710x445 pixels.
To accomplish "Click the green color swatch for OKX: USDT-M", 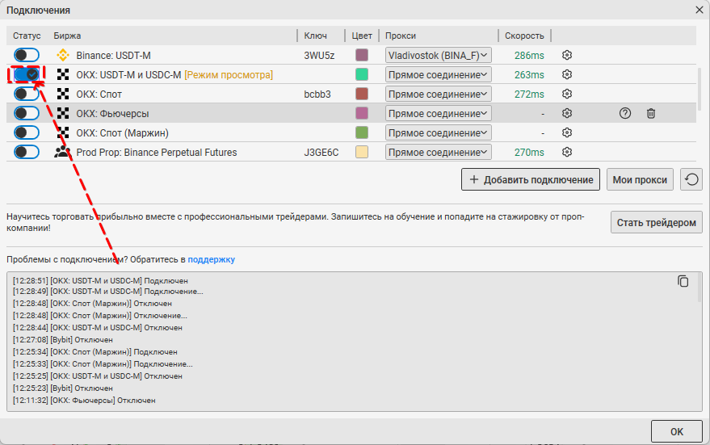I will click(362, 74).
